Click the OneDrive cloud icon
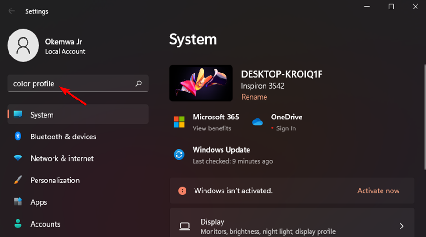This screenshot has height=237, width=426. coord(257,122)
